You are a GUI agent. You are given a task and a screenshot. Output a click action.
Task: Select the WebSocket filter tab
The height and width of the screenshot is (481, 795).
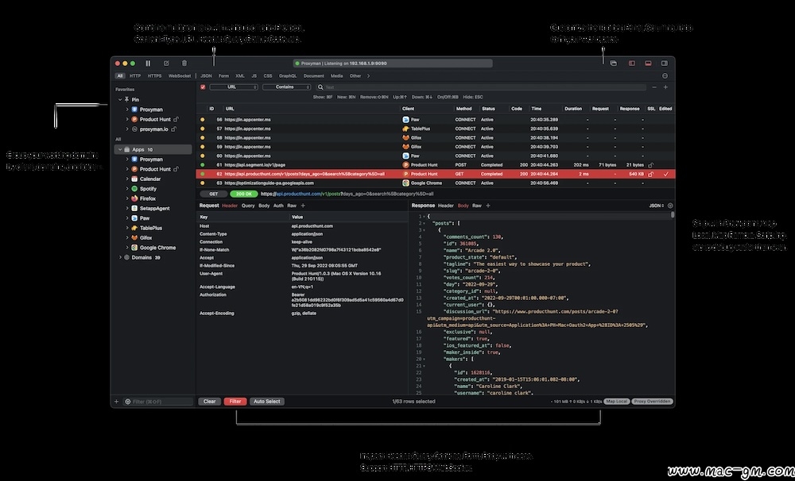pyautogui.click(x=180, y=76)
